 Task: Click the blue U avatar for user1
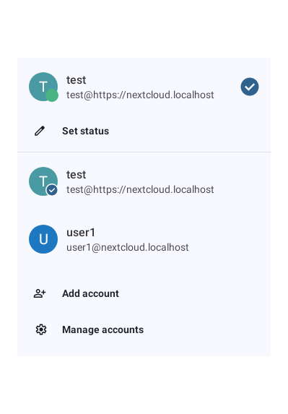pos(43,239)
